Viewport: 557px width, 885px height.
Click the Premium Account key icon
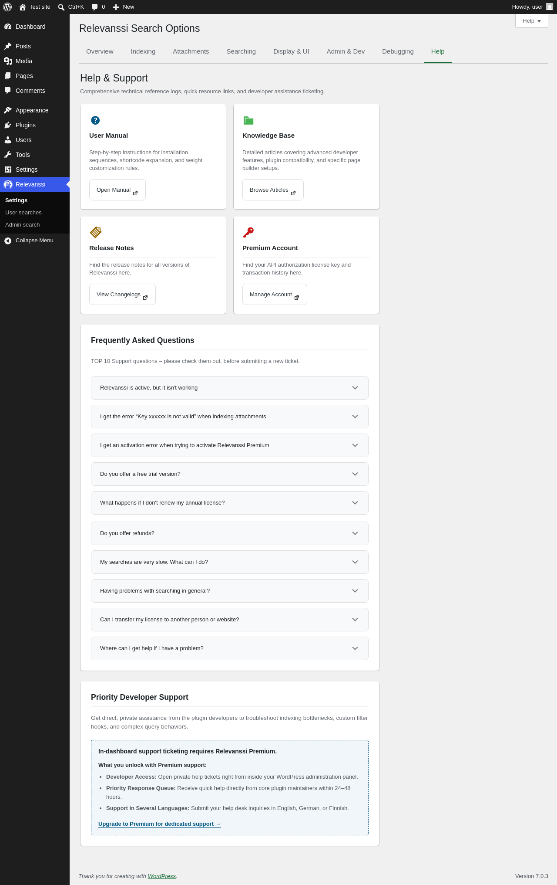point(248,232)
